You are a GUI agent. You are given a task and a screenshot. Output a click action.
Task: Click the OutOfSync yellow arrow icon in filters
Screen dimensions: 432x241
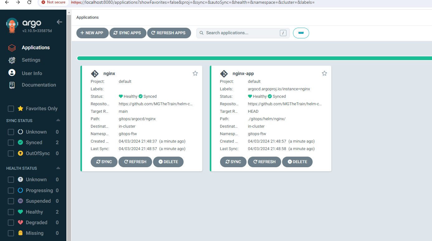point(21,154)
